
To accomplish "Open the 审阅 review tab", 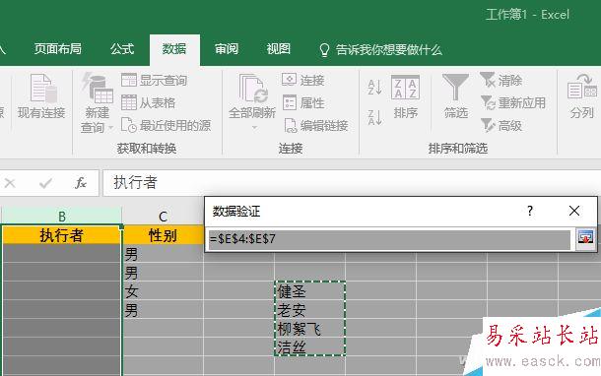I will (227, 49).
